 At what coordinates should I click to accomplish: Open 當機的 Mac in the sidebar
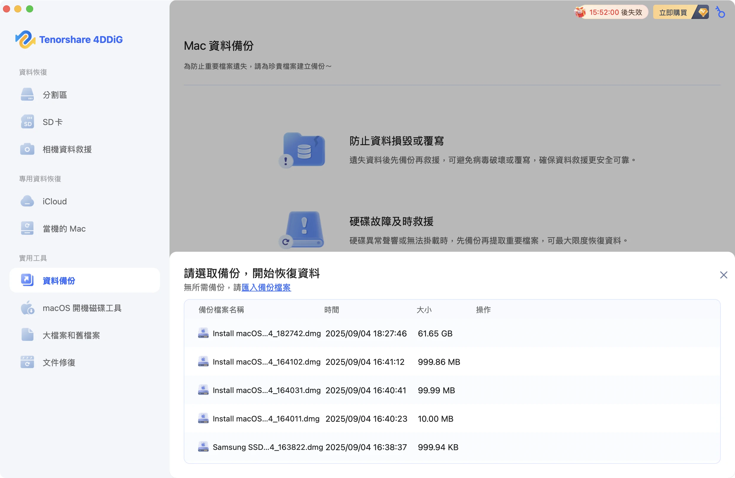click(85, 228)
